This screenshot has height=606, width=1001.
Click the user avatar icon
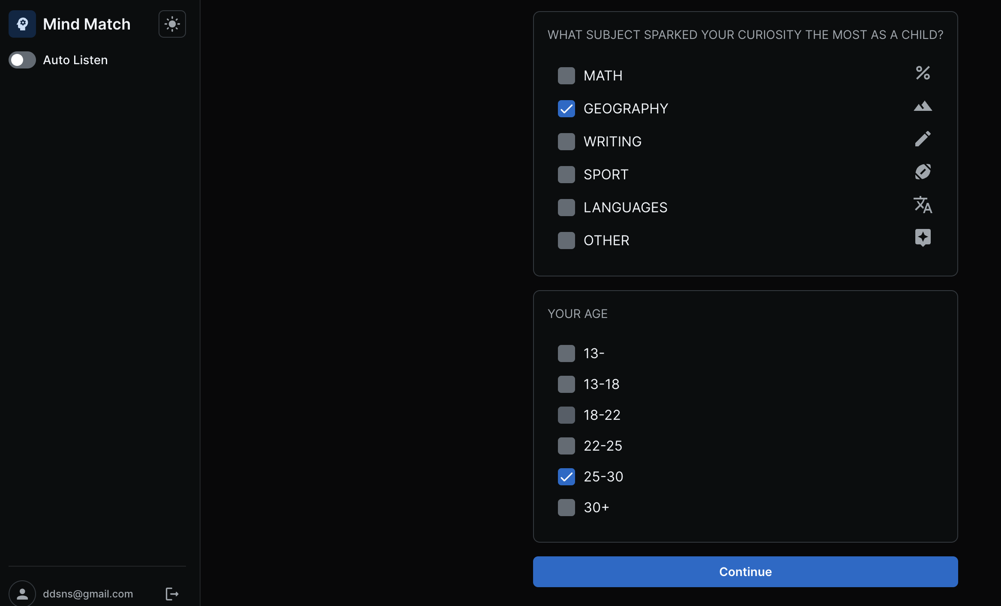22,594
